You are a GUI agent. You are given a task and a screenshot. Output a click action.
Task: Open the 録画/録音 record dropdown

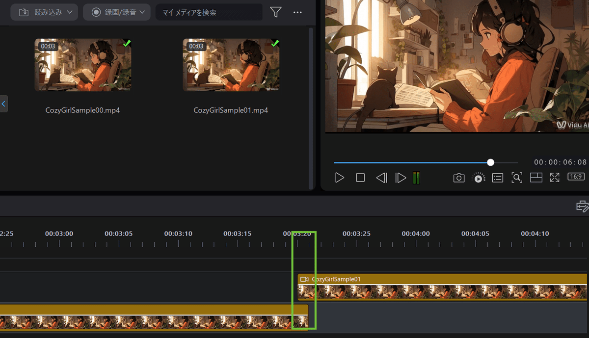[x=116, y=12]
